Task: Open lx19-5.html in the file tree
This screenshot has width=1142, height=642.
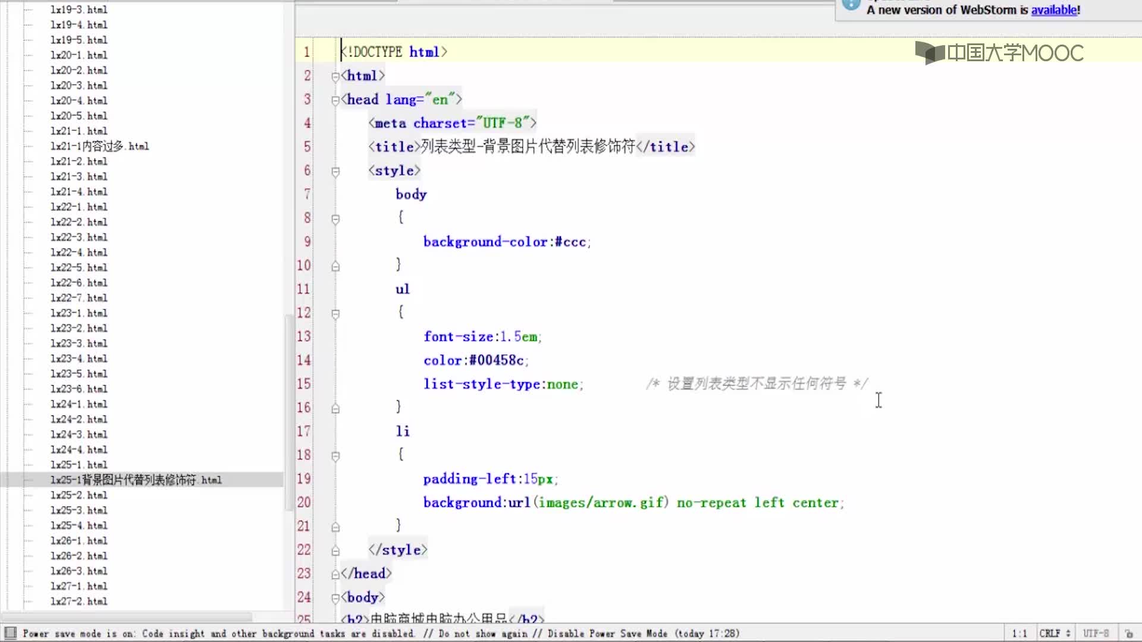Action: point(79,40)
